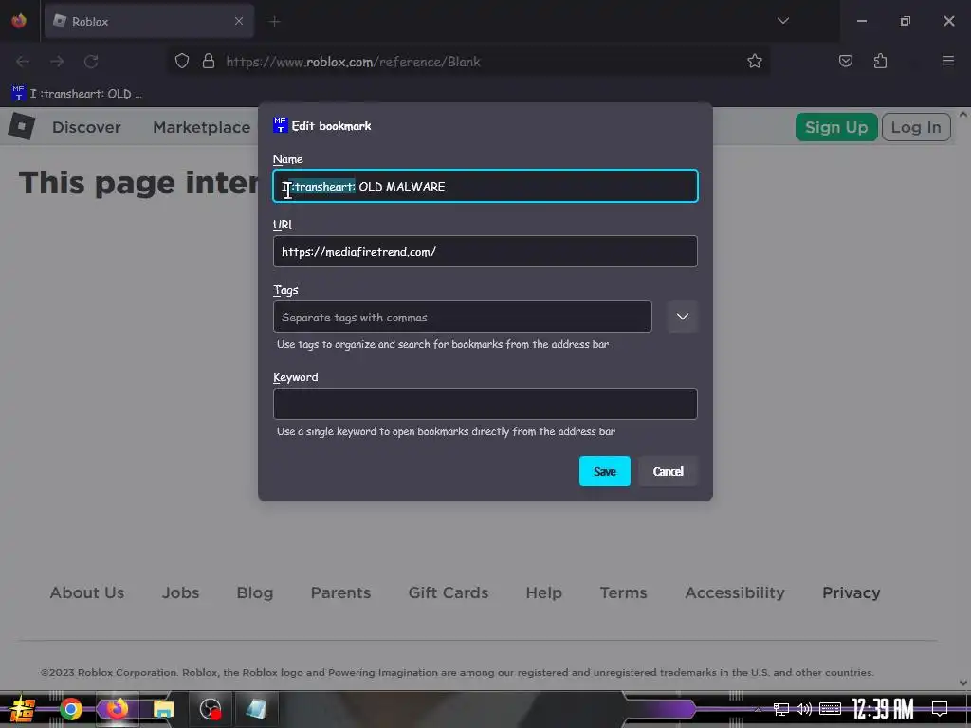
Task: Close the Roblox tab
Action: pos(238,21)
